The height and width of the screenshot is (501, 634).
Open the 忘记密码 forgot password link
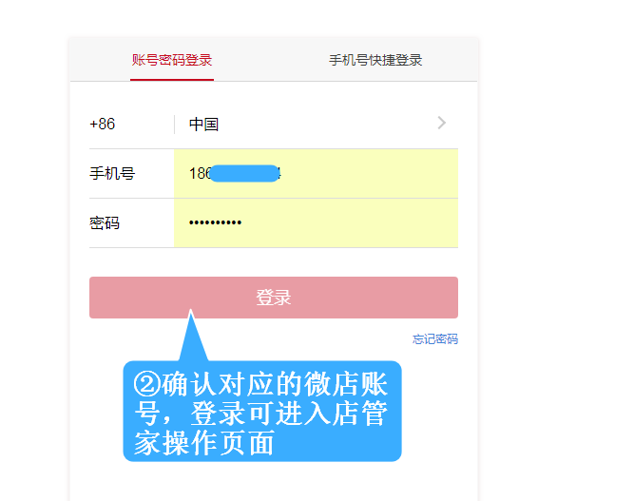[x=435, y=338]
